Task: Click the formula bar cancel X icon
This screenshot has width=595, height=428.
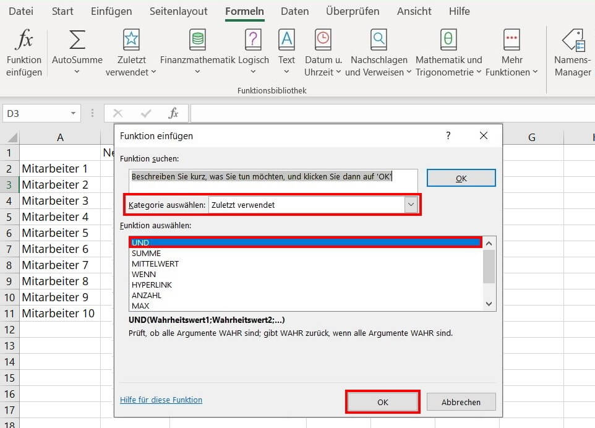Action: (118, 113)
